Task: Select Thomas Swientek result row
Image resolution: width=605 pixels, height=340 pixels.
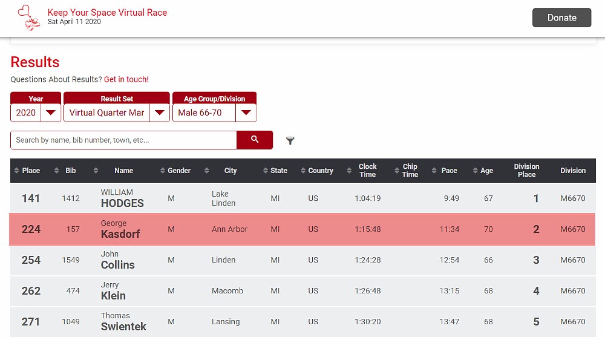Action: click(302, 322)
